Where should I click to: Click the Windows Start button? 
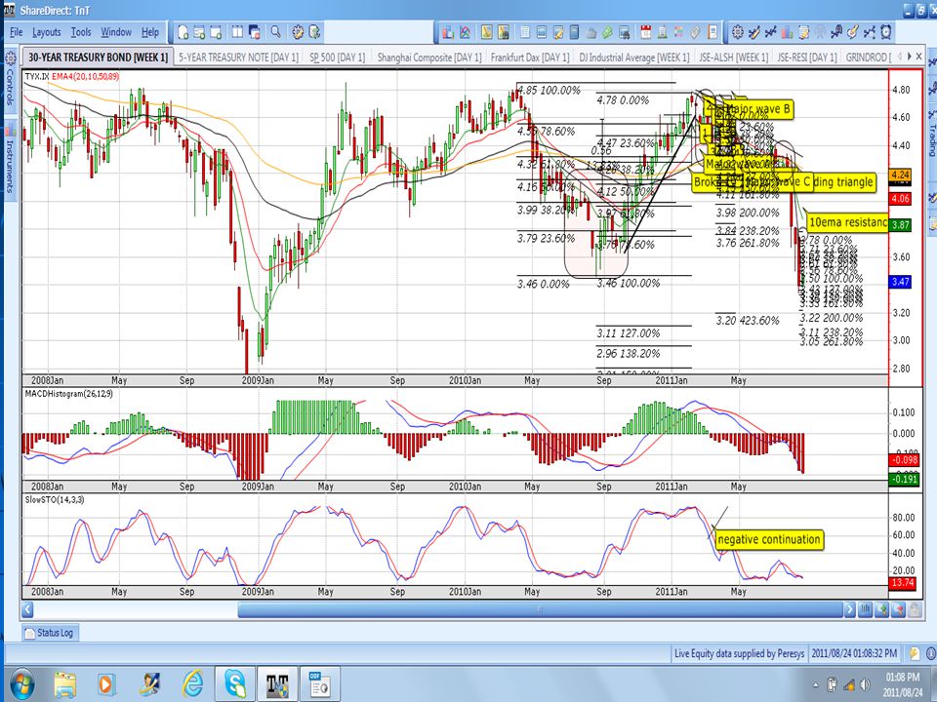(21, 683)
